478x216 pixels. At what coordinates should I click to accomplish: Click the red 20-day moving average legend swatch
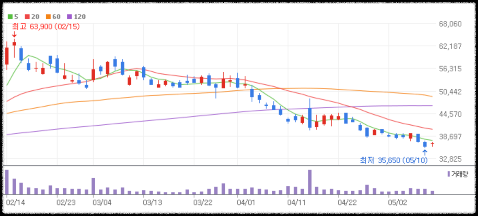click(x=27, y=17)
